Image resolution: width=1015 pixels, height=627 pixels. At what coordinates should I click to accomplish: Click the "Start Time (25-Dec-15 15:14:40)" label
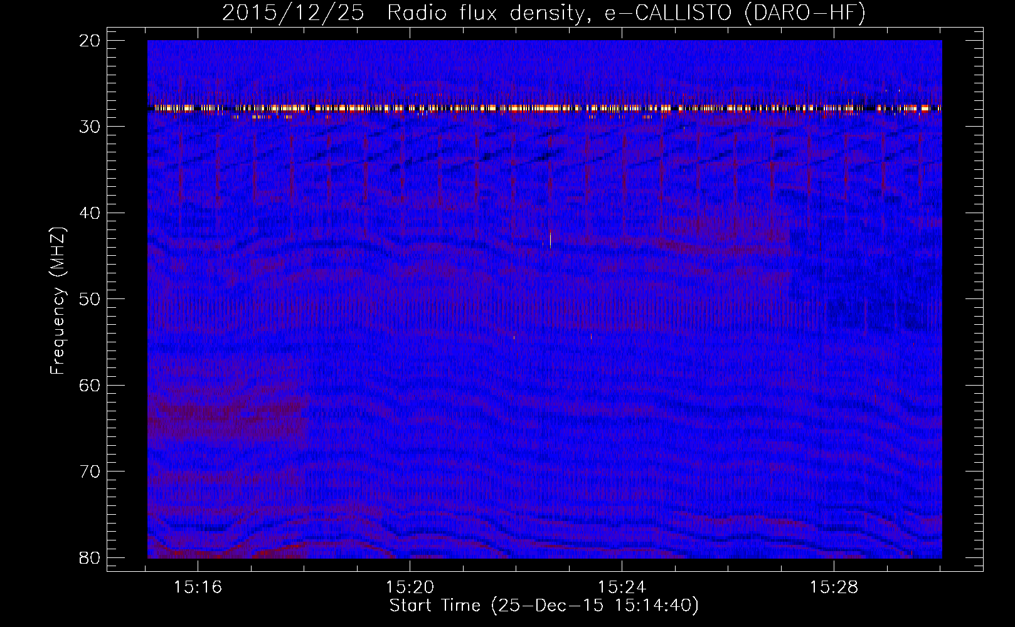[x=544, y=606]
